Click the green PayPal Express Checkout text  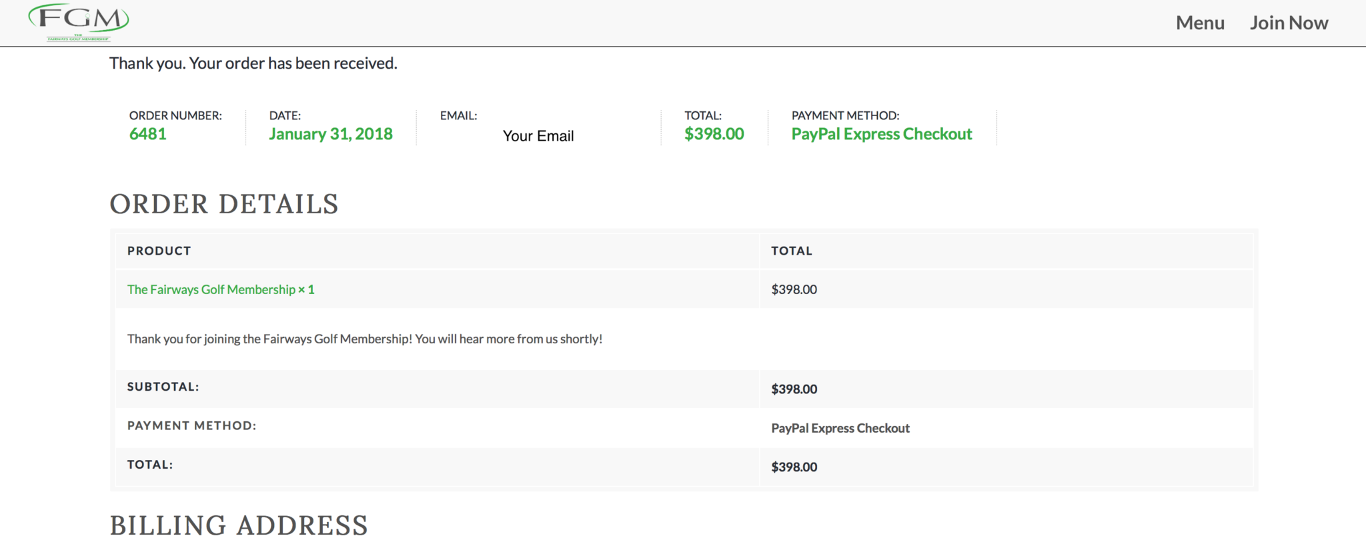[882, 134]
